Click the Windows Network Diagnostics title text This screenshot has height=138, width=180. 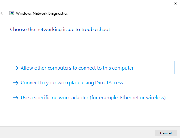[42, 13]
